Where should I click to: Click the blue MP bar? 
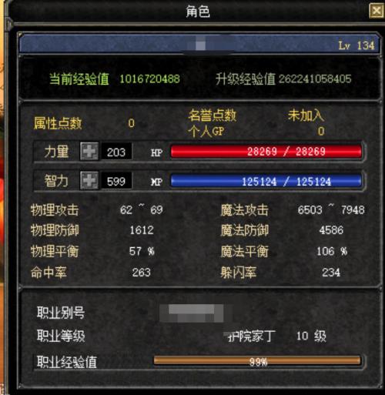click(x=266, y=181)
